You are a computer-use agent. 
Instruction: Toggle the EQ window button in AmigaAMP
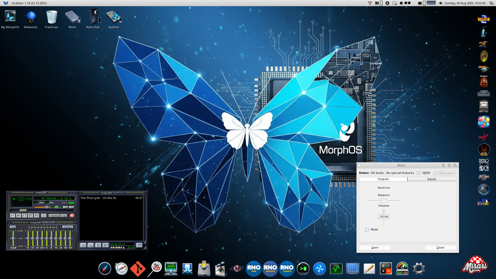point(65,207)
